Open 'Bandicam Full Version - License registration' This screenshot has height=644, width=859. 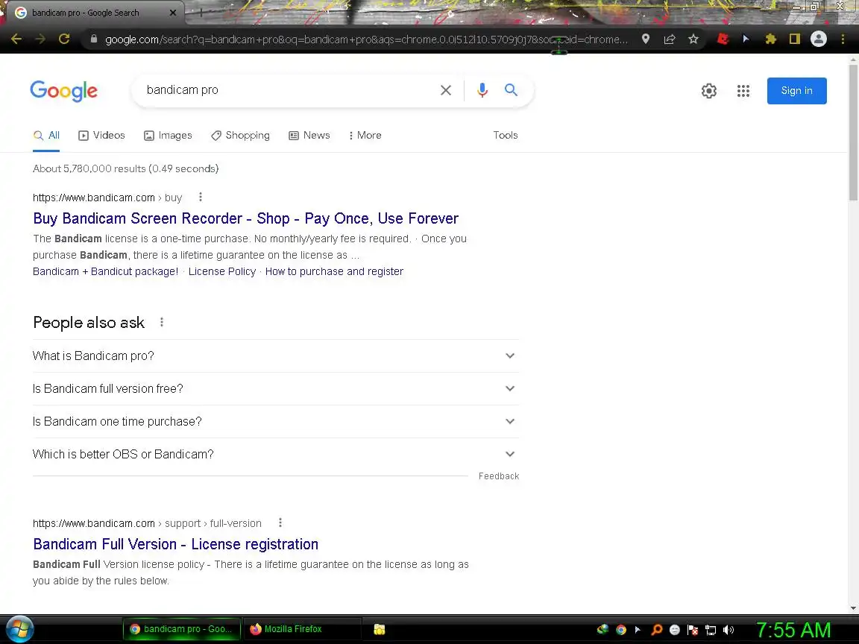(x=175, y=544)
